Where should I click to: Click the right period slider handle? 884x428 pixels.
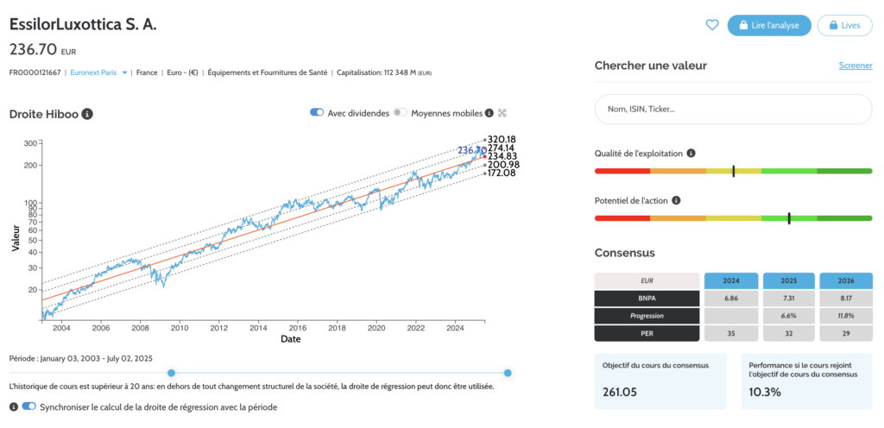[508, 373]
